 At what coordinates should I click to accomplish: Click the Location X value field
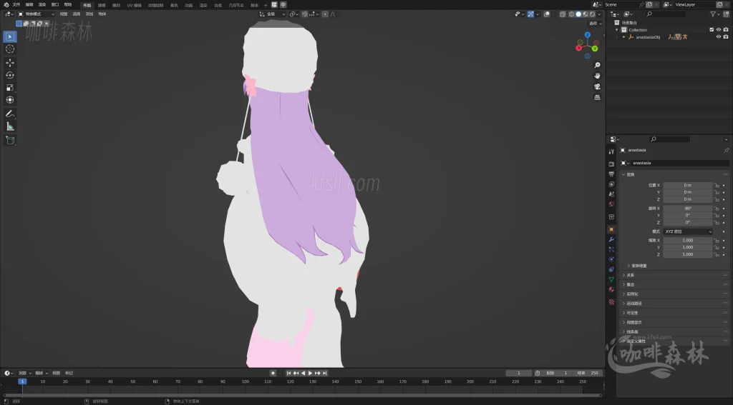coord(688,185)
